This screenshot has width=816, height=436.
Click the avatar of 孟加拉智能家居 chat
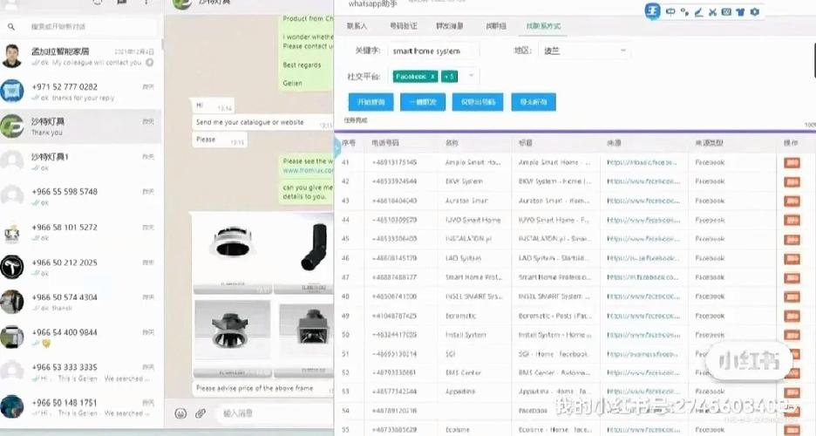[x=11, y=56]
